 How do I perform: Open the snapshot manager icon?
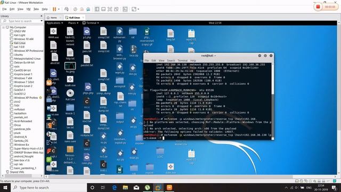click(x=88, y=9)
